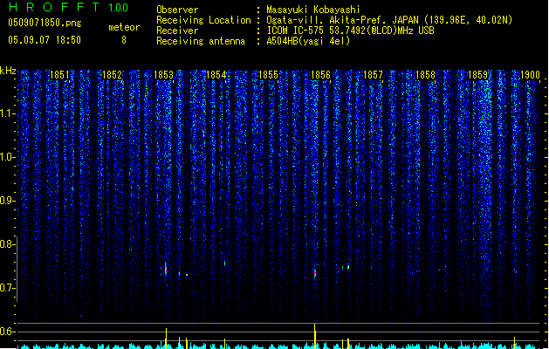
Task: Click the 0.6 kHz axis label
Action: tap(8, 332)
